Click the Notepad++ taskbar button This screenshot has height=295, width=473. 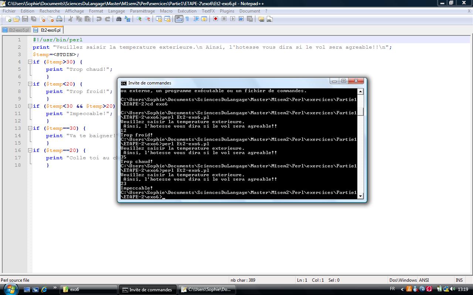coord(207,289)
